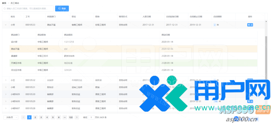Screen dimensions: 271x125
Task: Go to 首页 via the breadcrumb
Action: 4,3
